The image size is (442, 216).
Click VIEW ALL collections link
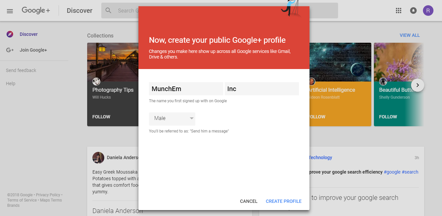410,35
